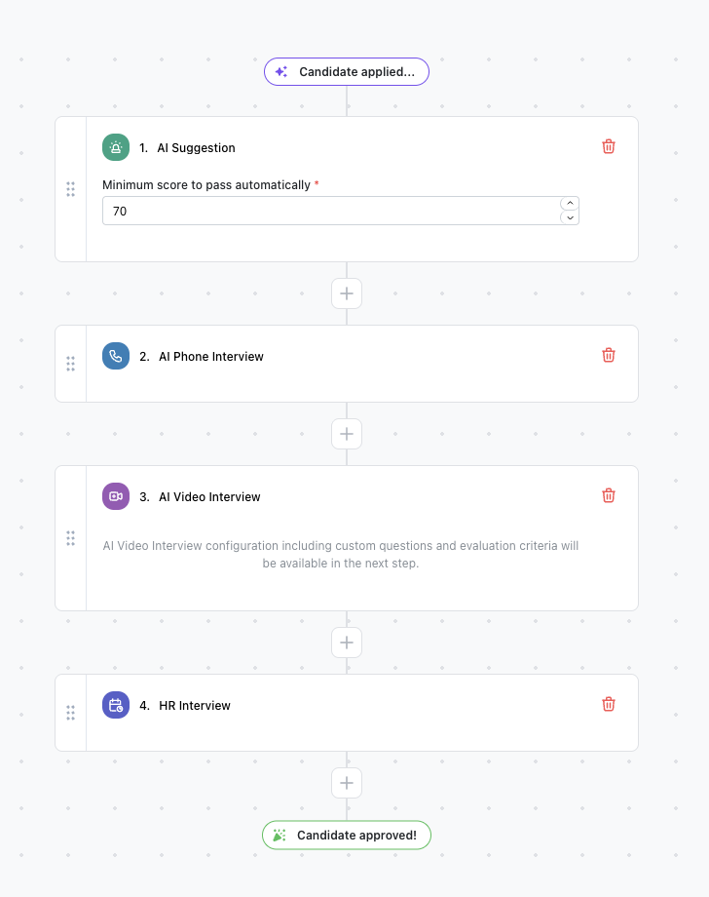The height and width of the screenshot is (897, 709).
Task: Add a step between phone and video interviews
Action: tap(347, 434)
